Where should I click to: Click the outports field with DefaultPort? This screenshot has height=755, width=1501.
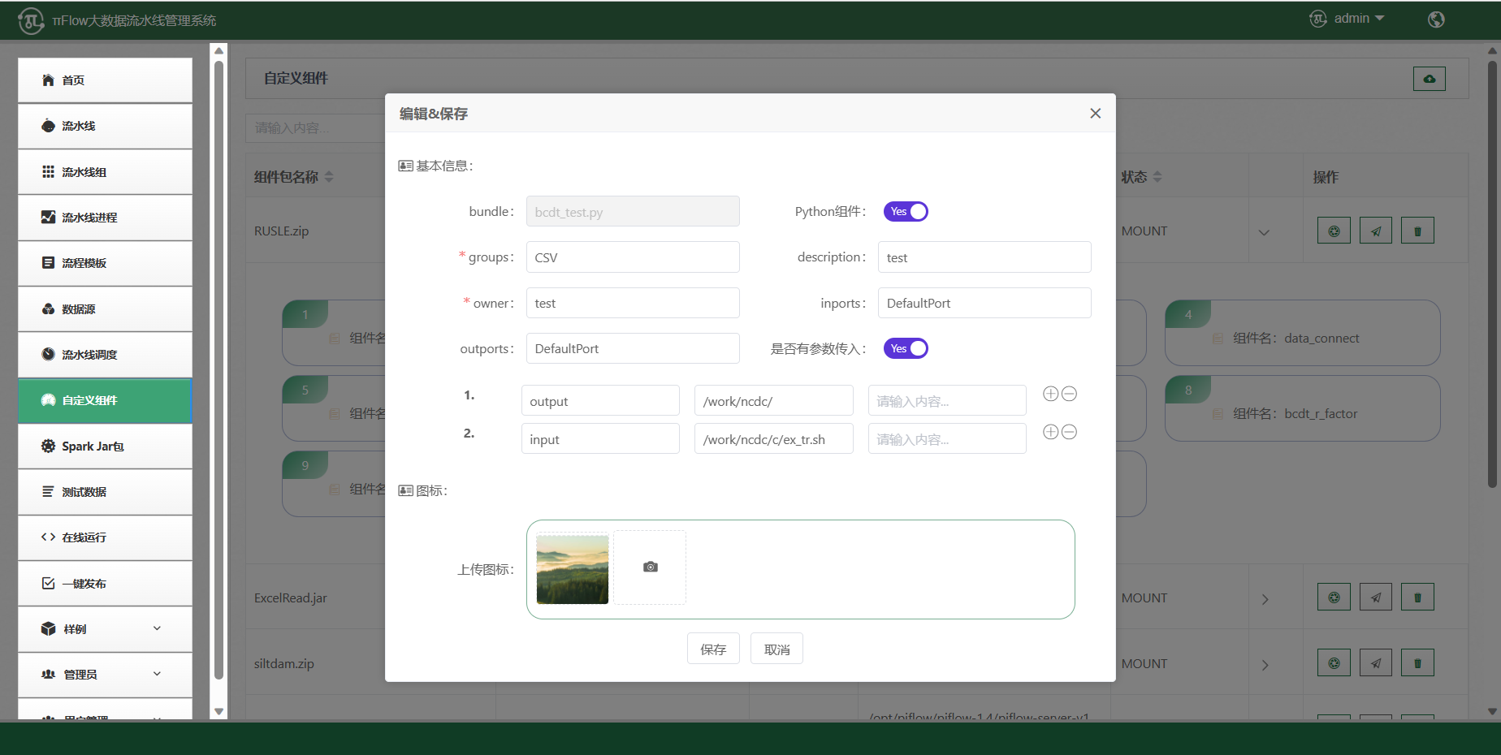pos(633,348)
